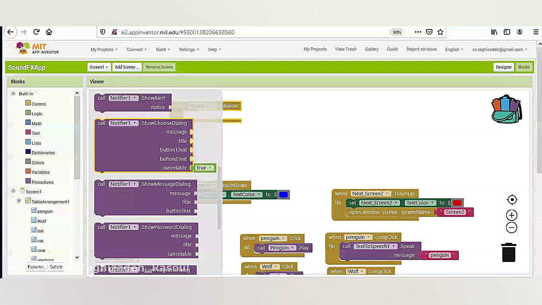Click the red color block
Screen dimensions: 542x305
click(457, 203)
